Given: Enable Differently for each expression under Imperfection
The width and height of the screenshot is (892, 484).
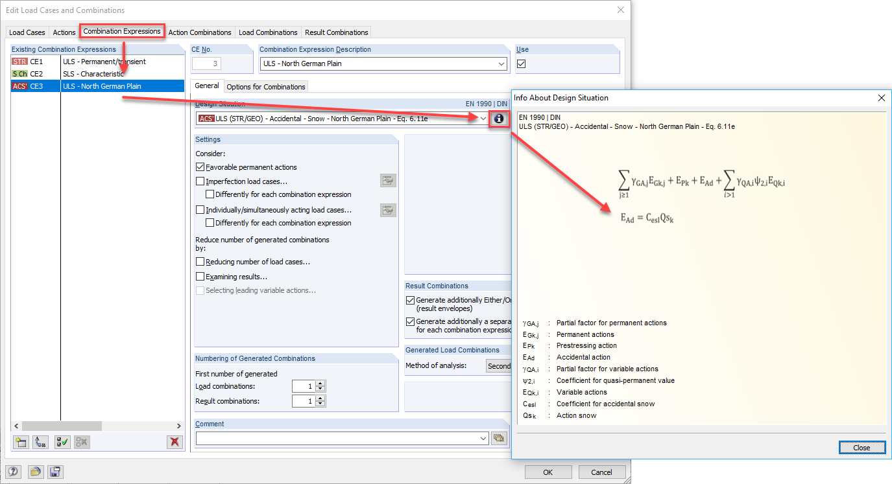Looking at the screenshot, I should pyautogui.click(x=210, y=194).
